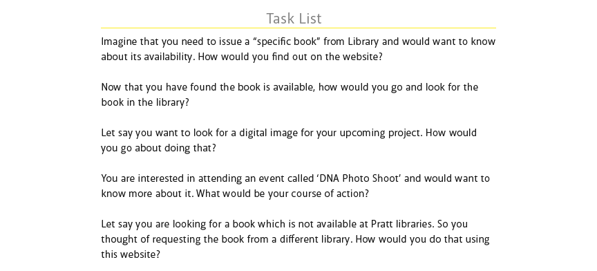Viewport: 597px width, 271px height.
Task: Click the line "you go about doing that?"
Action: [x=158, y=148]
